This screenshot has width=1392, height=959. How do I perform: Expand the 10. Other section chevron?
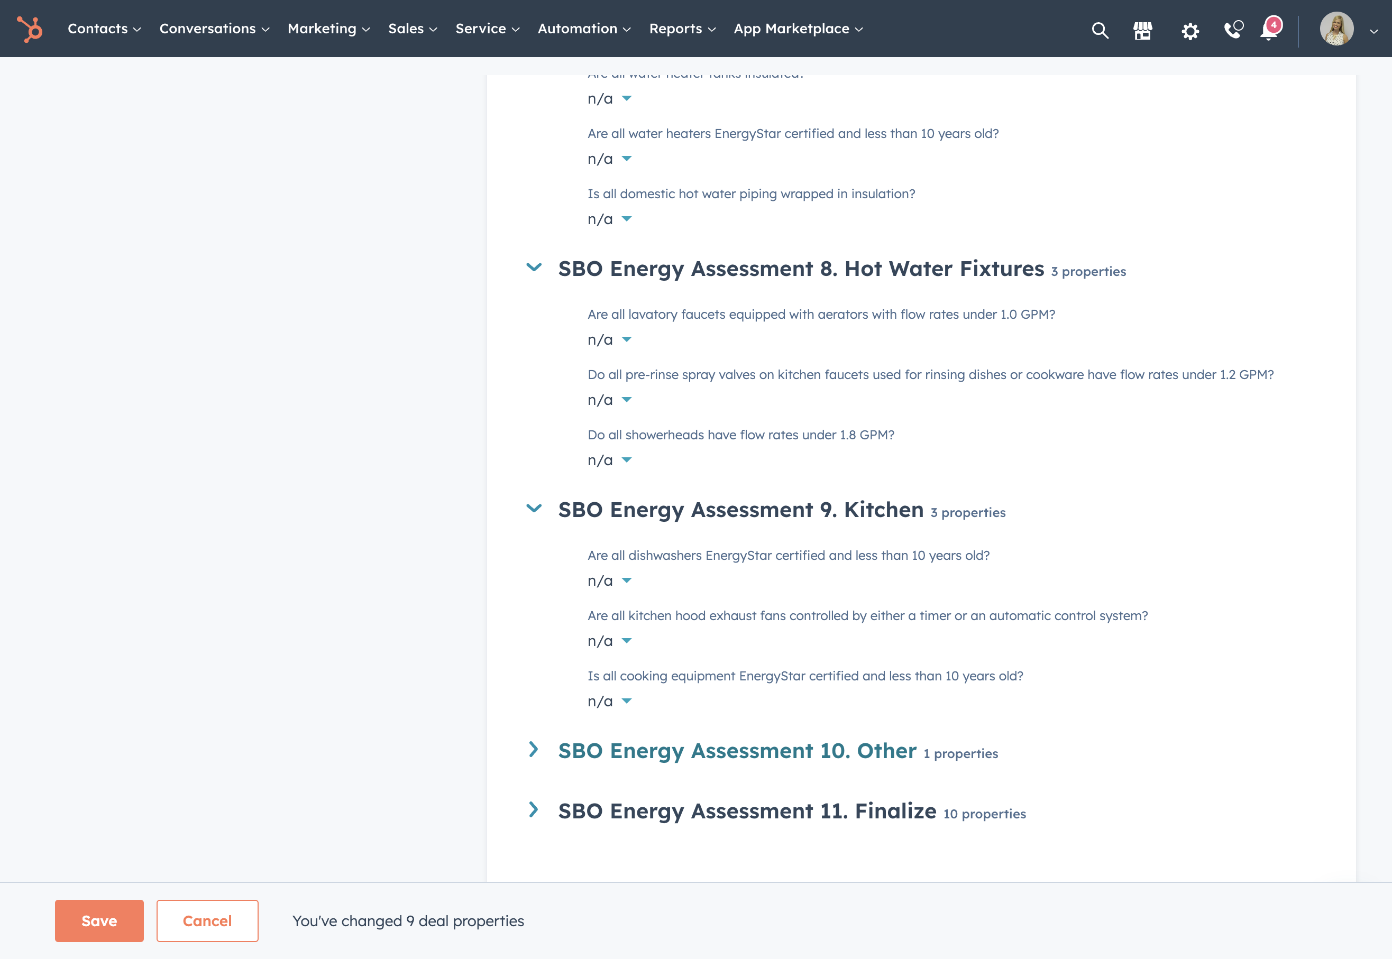click(533, 749)
